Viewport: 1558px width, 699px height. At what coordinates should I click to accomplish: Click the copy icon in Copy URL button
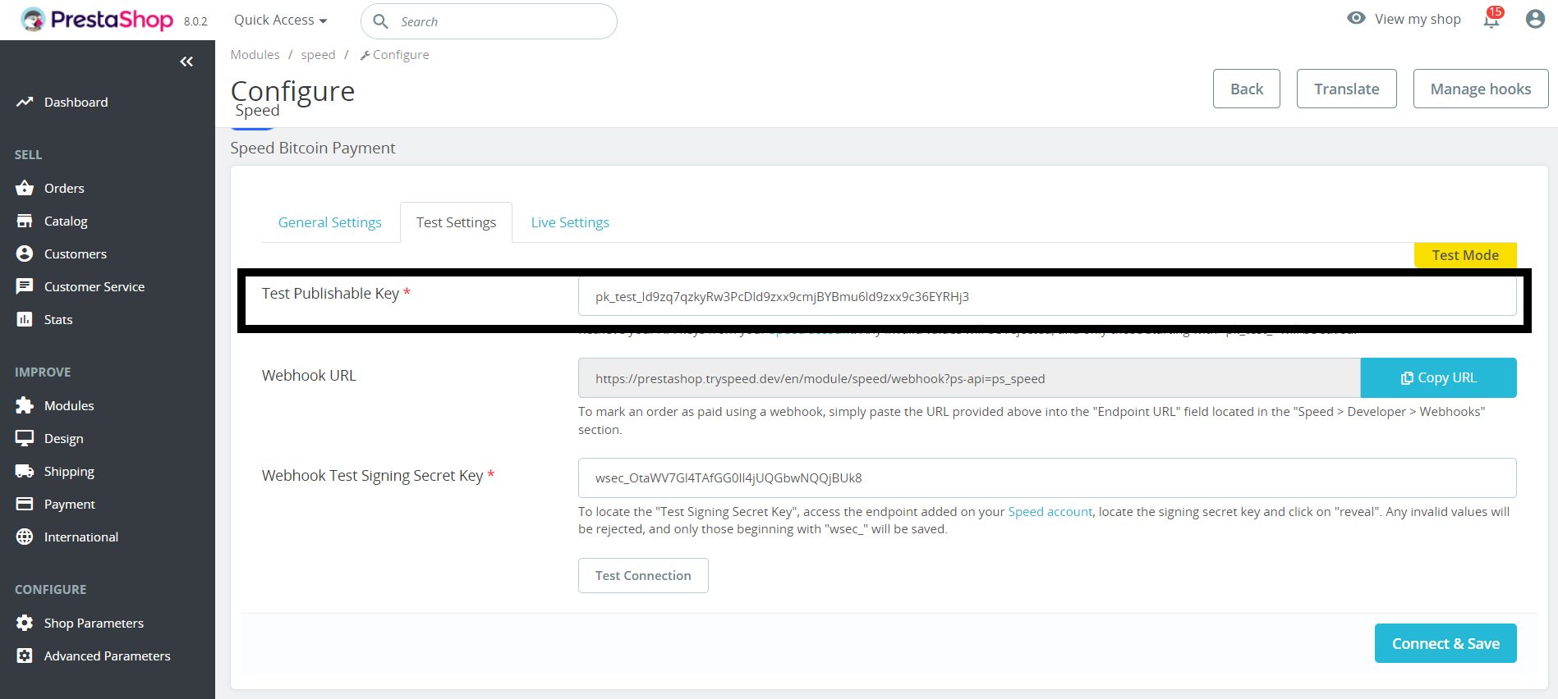(1407, 378)
